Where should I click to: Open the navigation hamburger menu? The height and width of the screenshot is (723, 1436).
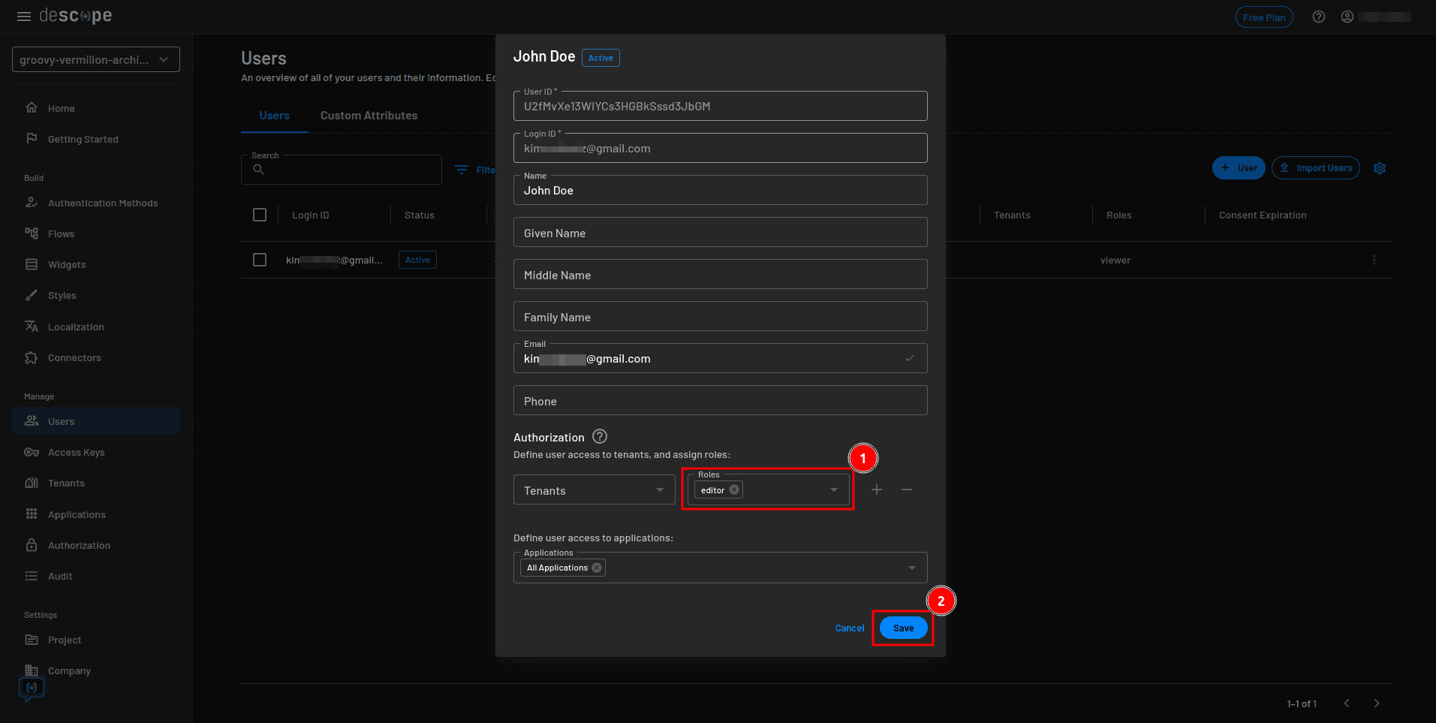(23, 16)
